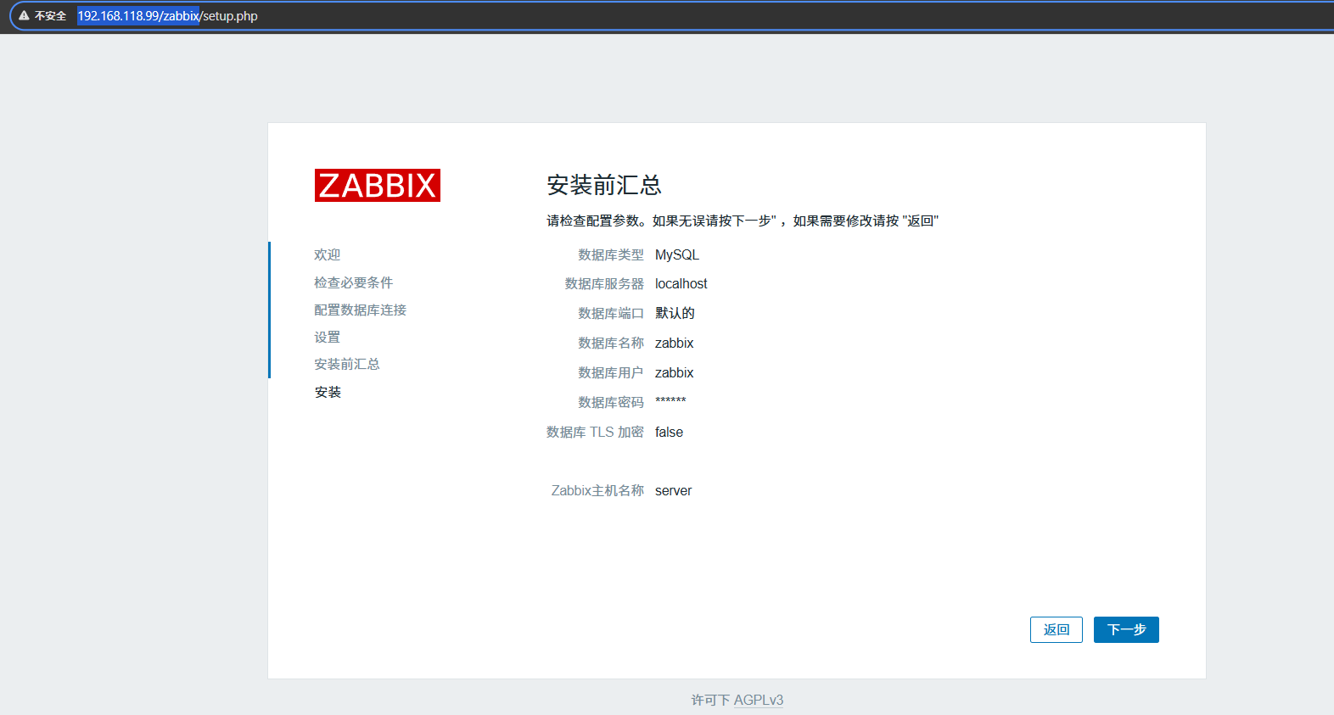
Task: Open the AGPLv3 license link
Action: tap(759, 700)
